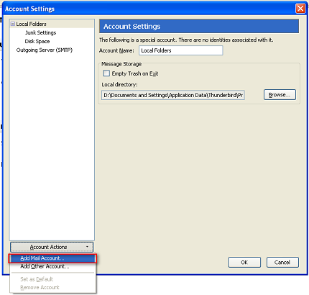Select Local Folders in account tree
The height and width of the screenshot is (295, 309).
pos(31,24)
